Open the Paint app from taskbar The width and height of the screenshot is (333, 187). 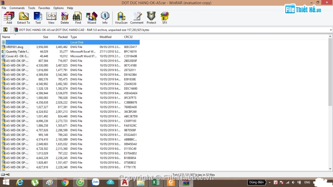50,182
